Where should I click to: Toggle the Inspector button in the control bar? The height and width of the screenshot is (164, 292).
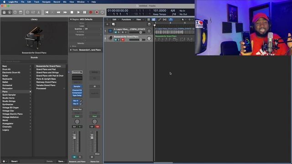pos(10,12)
